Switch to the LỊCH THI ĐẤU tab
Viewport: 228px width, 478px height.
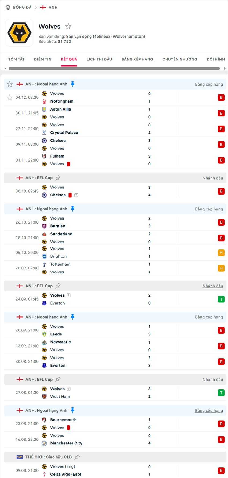coord(99,59)
